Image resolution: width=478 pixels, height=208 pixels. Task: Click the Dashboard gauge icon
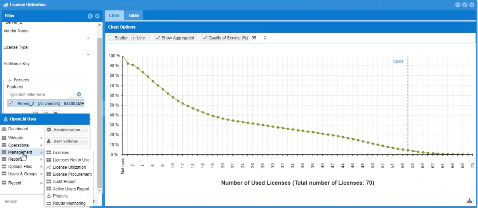point(4,129)
